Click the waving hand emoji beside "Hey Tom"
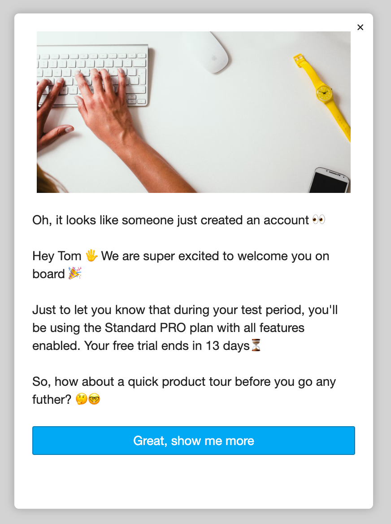Viewport: 391px width, 524px height. point(91,256)
